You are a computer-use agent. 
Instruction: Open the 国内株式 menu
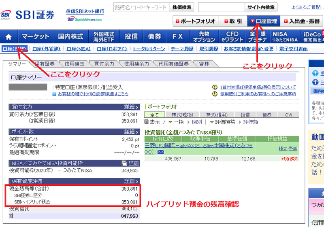[x=71, y=37]
